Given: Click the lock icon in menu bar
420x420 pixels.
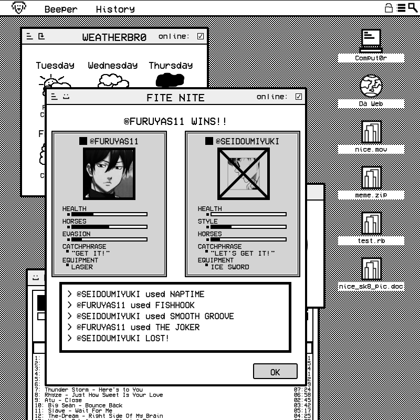Looking at the screenshot, I should click(388, 8).
